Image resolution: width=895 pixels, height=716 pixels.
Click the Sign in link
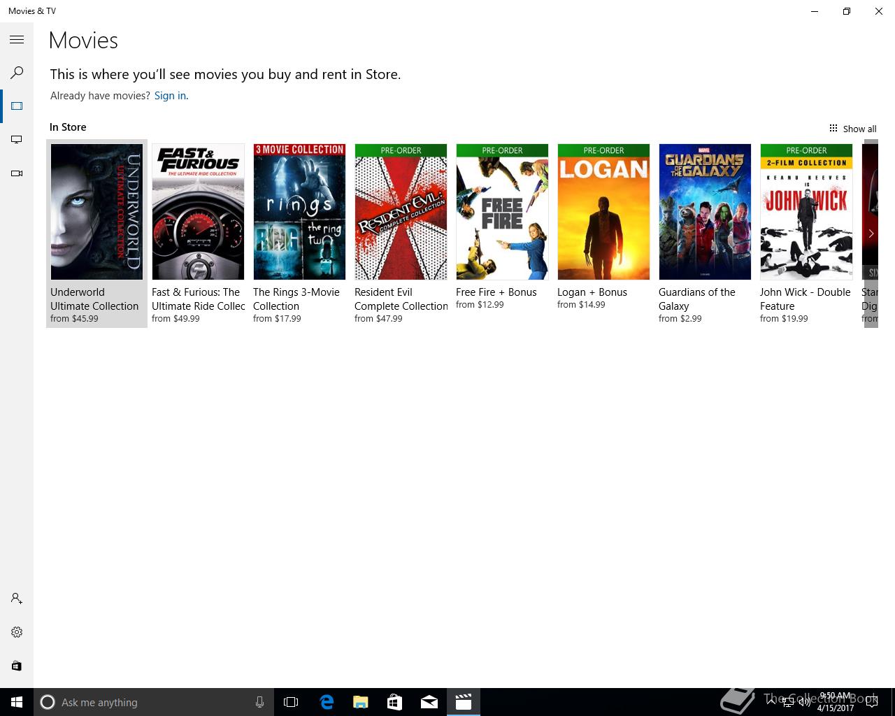[x=171, y=96]
